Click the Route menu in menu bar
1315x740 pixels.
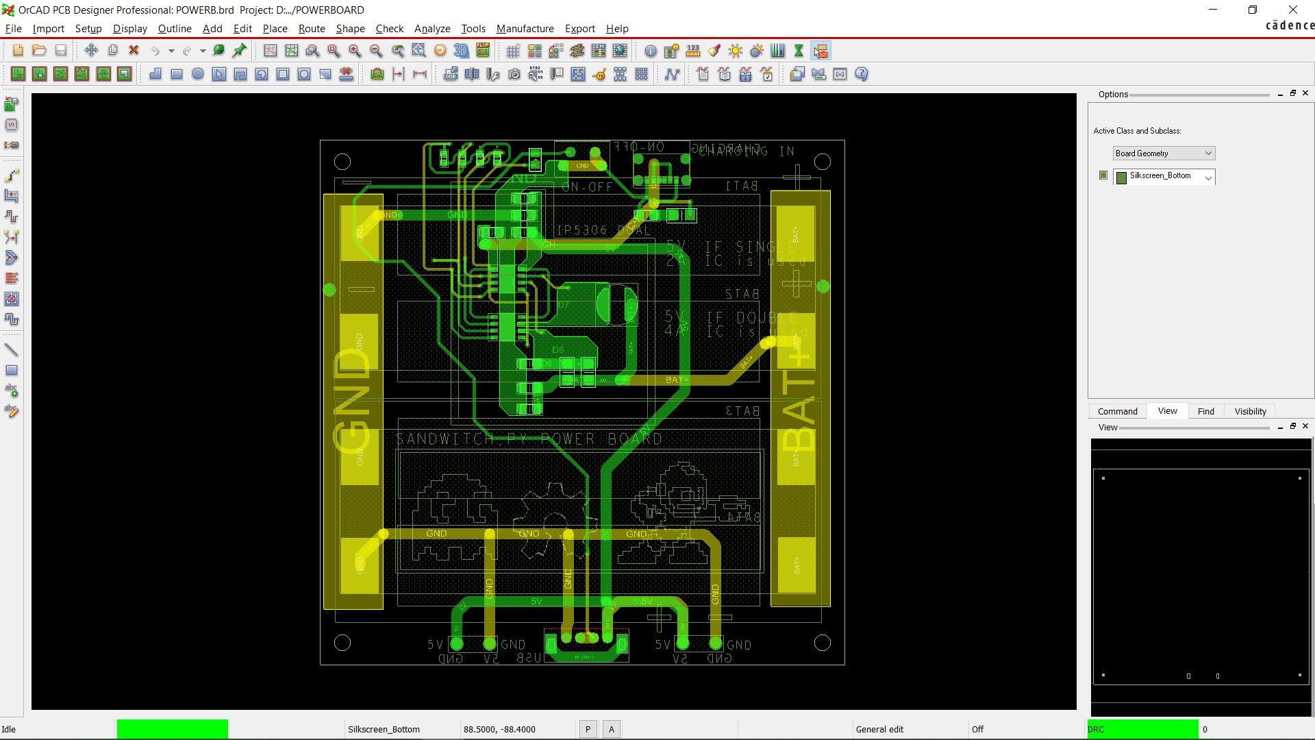pos(311,28)
